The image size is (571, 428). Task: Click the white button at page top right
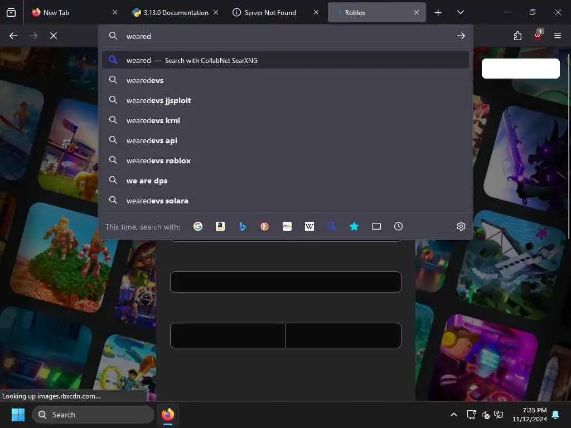(x=520, y=69)
